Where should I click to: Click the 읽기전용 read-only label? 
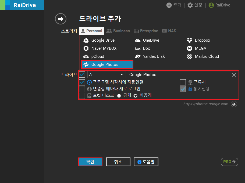coord(202,89)
